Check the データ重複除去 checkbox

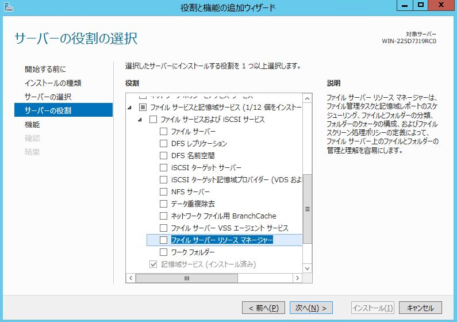pyautogui.click(x=164, y=204)
